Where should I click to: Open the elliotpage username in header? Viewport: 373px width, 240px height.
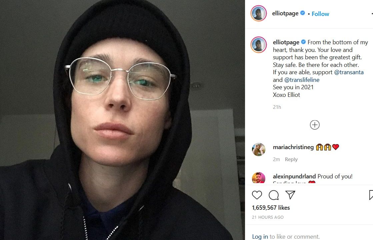point(285,13)
